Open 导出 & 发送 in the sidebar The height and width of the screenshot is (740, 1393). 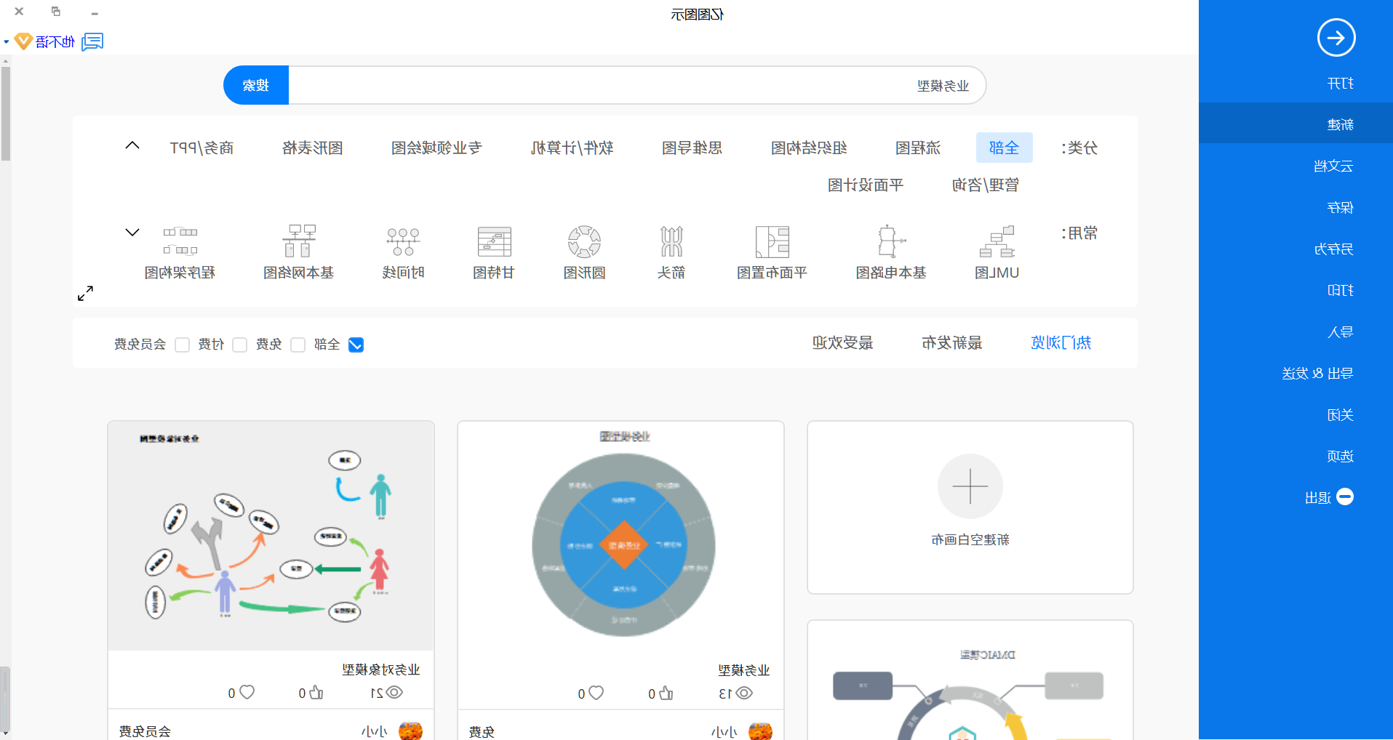coord(1317,373)
